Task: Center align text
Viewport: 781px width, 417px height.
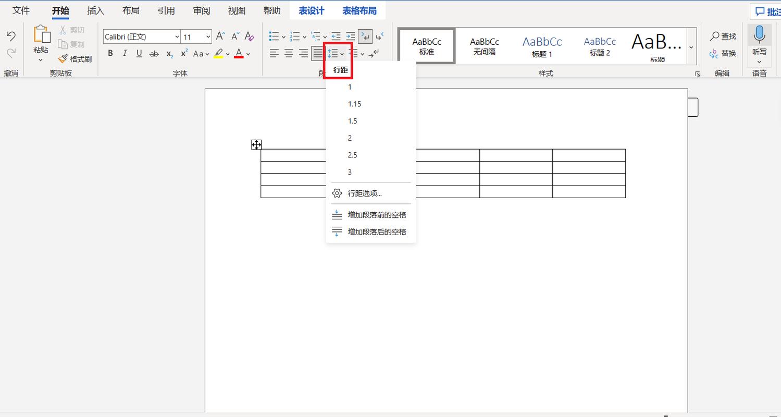Action: coord(289,53)
